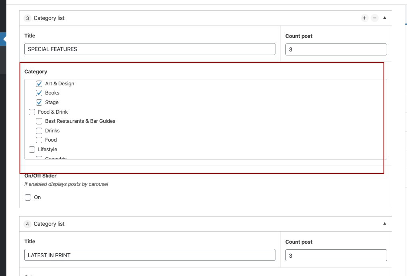Click the LATEST IN PRINT title field

tap(149, 255)
